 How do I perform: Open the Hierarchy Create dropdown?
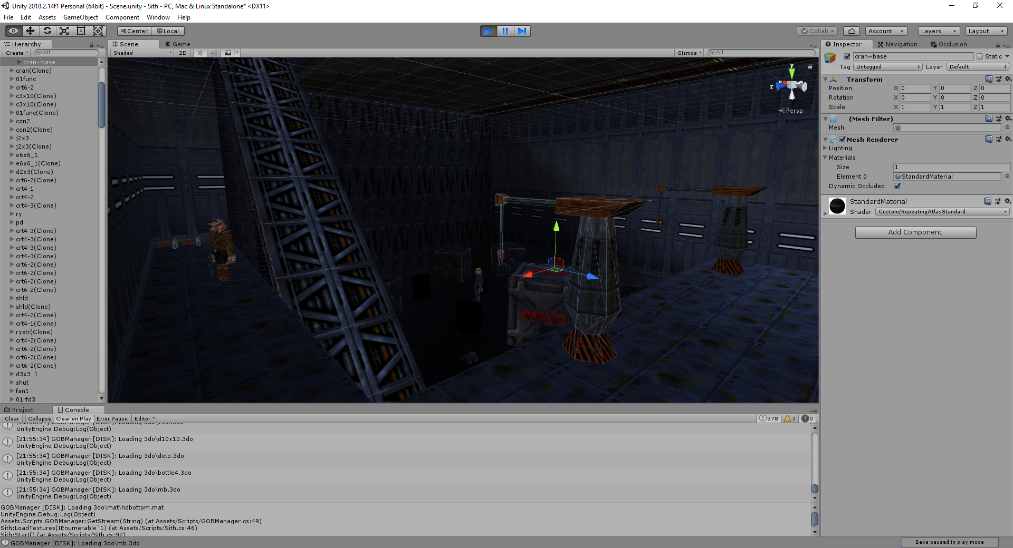[x=17, y=53]
